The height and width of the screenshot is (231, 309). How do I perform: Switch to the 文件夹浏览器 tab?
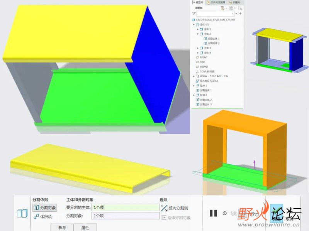coord(216,2)
